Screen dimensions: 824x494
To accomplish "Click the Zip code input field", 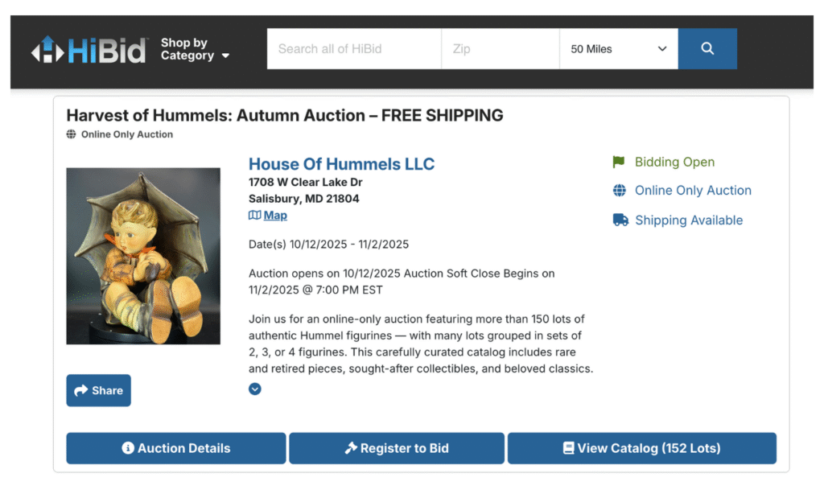I will [x=500, y=49].
